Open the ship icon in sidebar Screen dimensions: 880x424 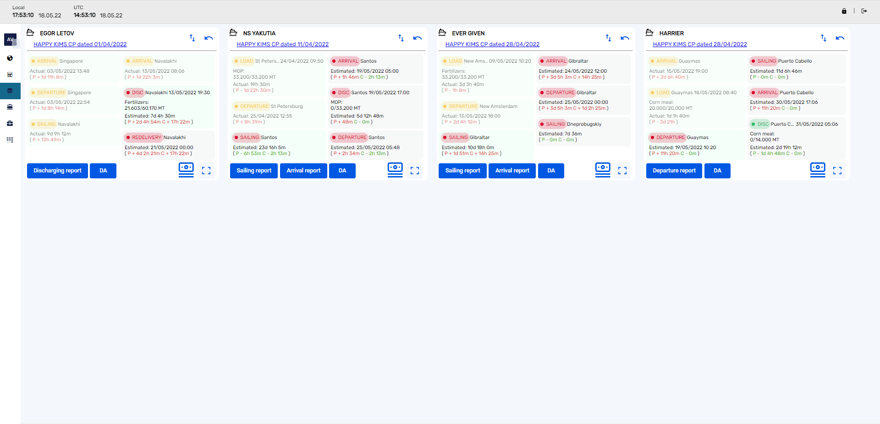point(10,107)
